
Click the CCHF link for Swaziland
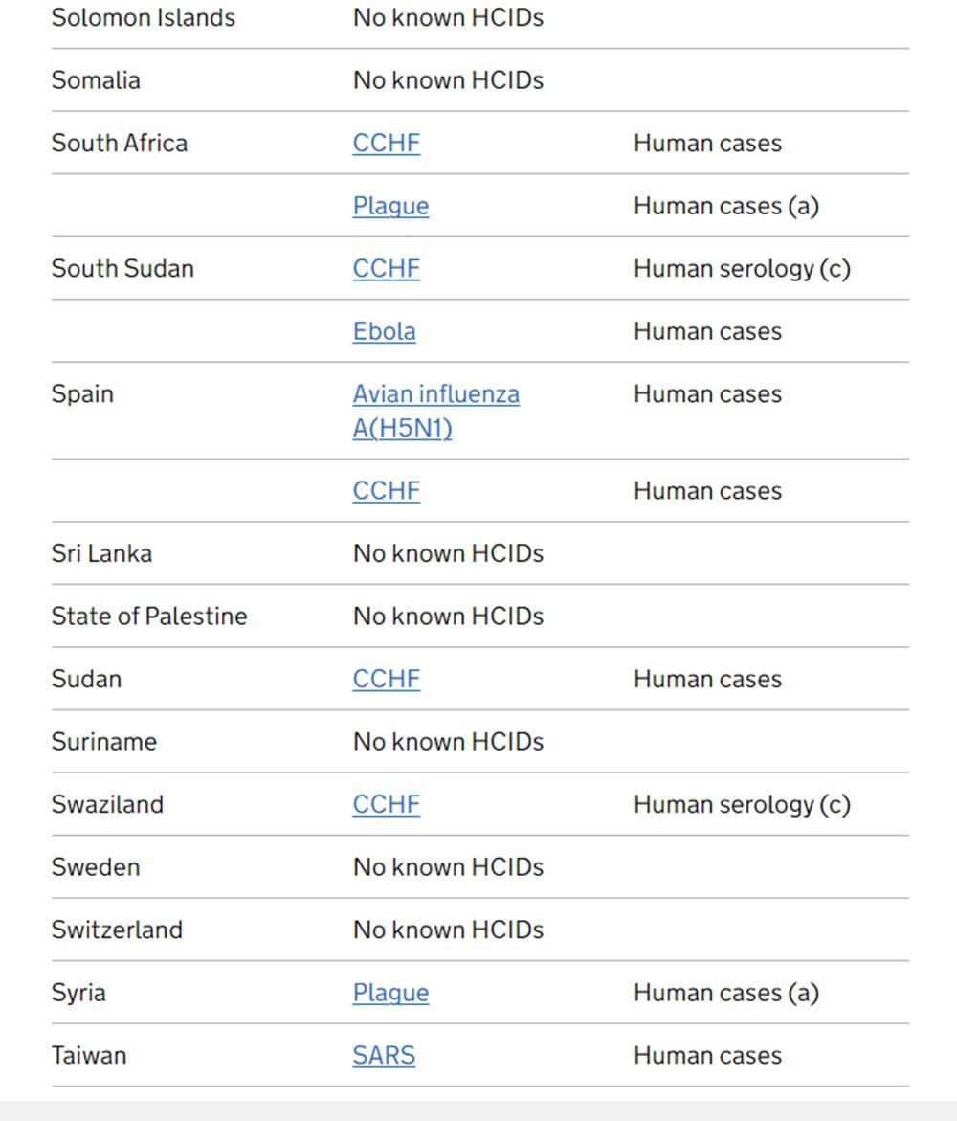(x=386, y=805)
